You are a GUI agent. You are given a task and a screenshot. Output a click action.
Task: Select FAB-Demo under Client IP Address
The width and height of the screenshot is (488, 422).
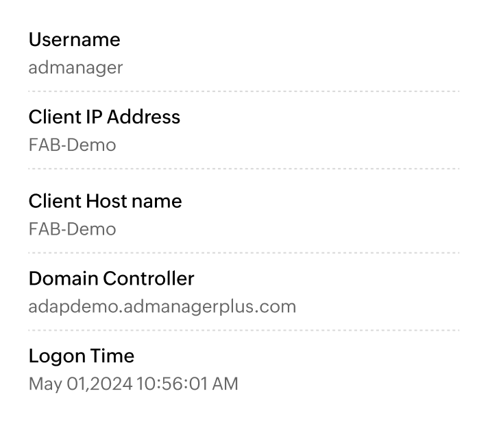[72, 145]
